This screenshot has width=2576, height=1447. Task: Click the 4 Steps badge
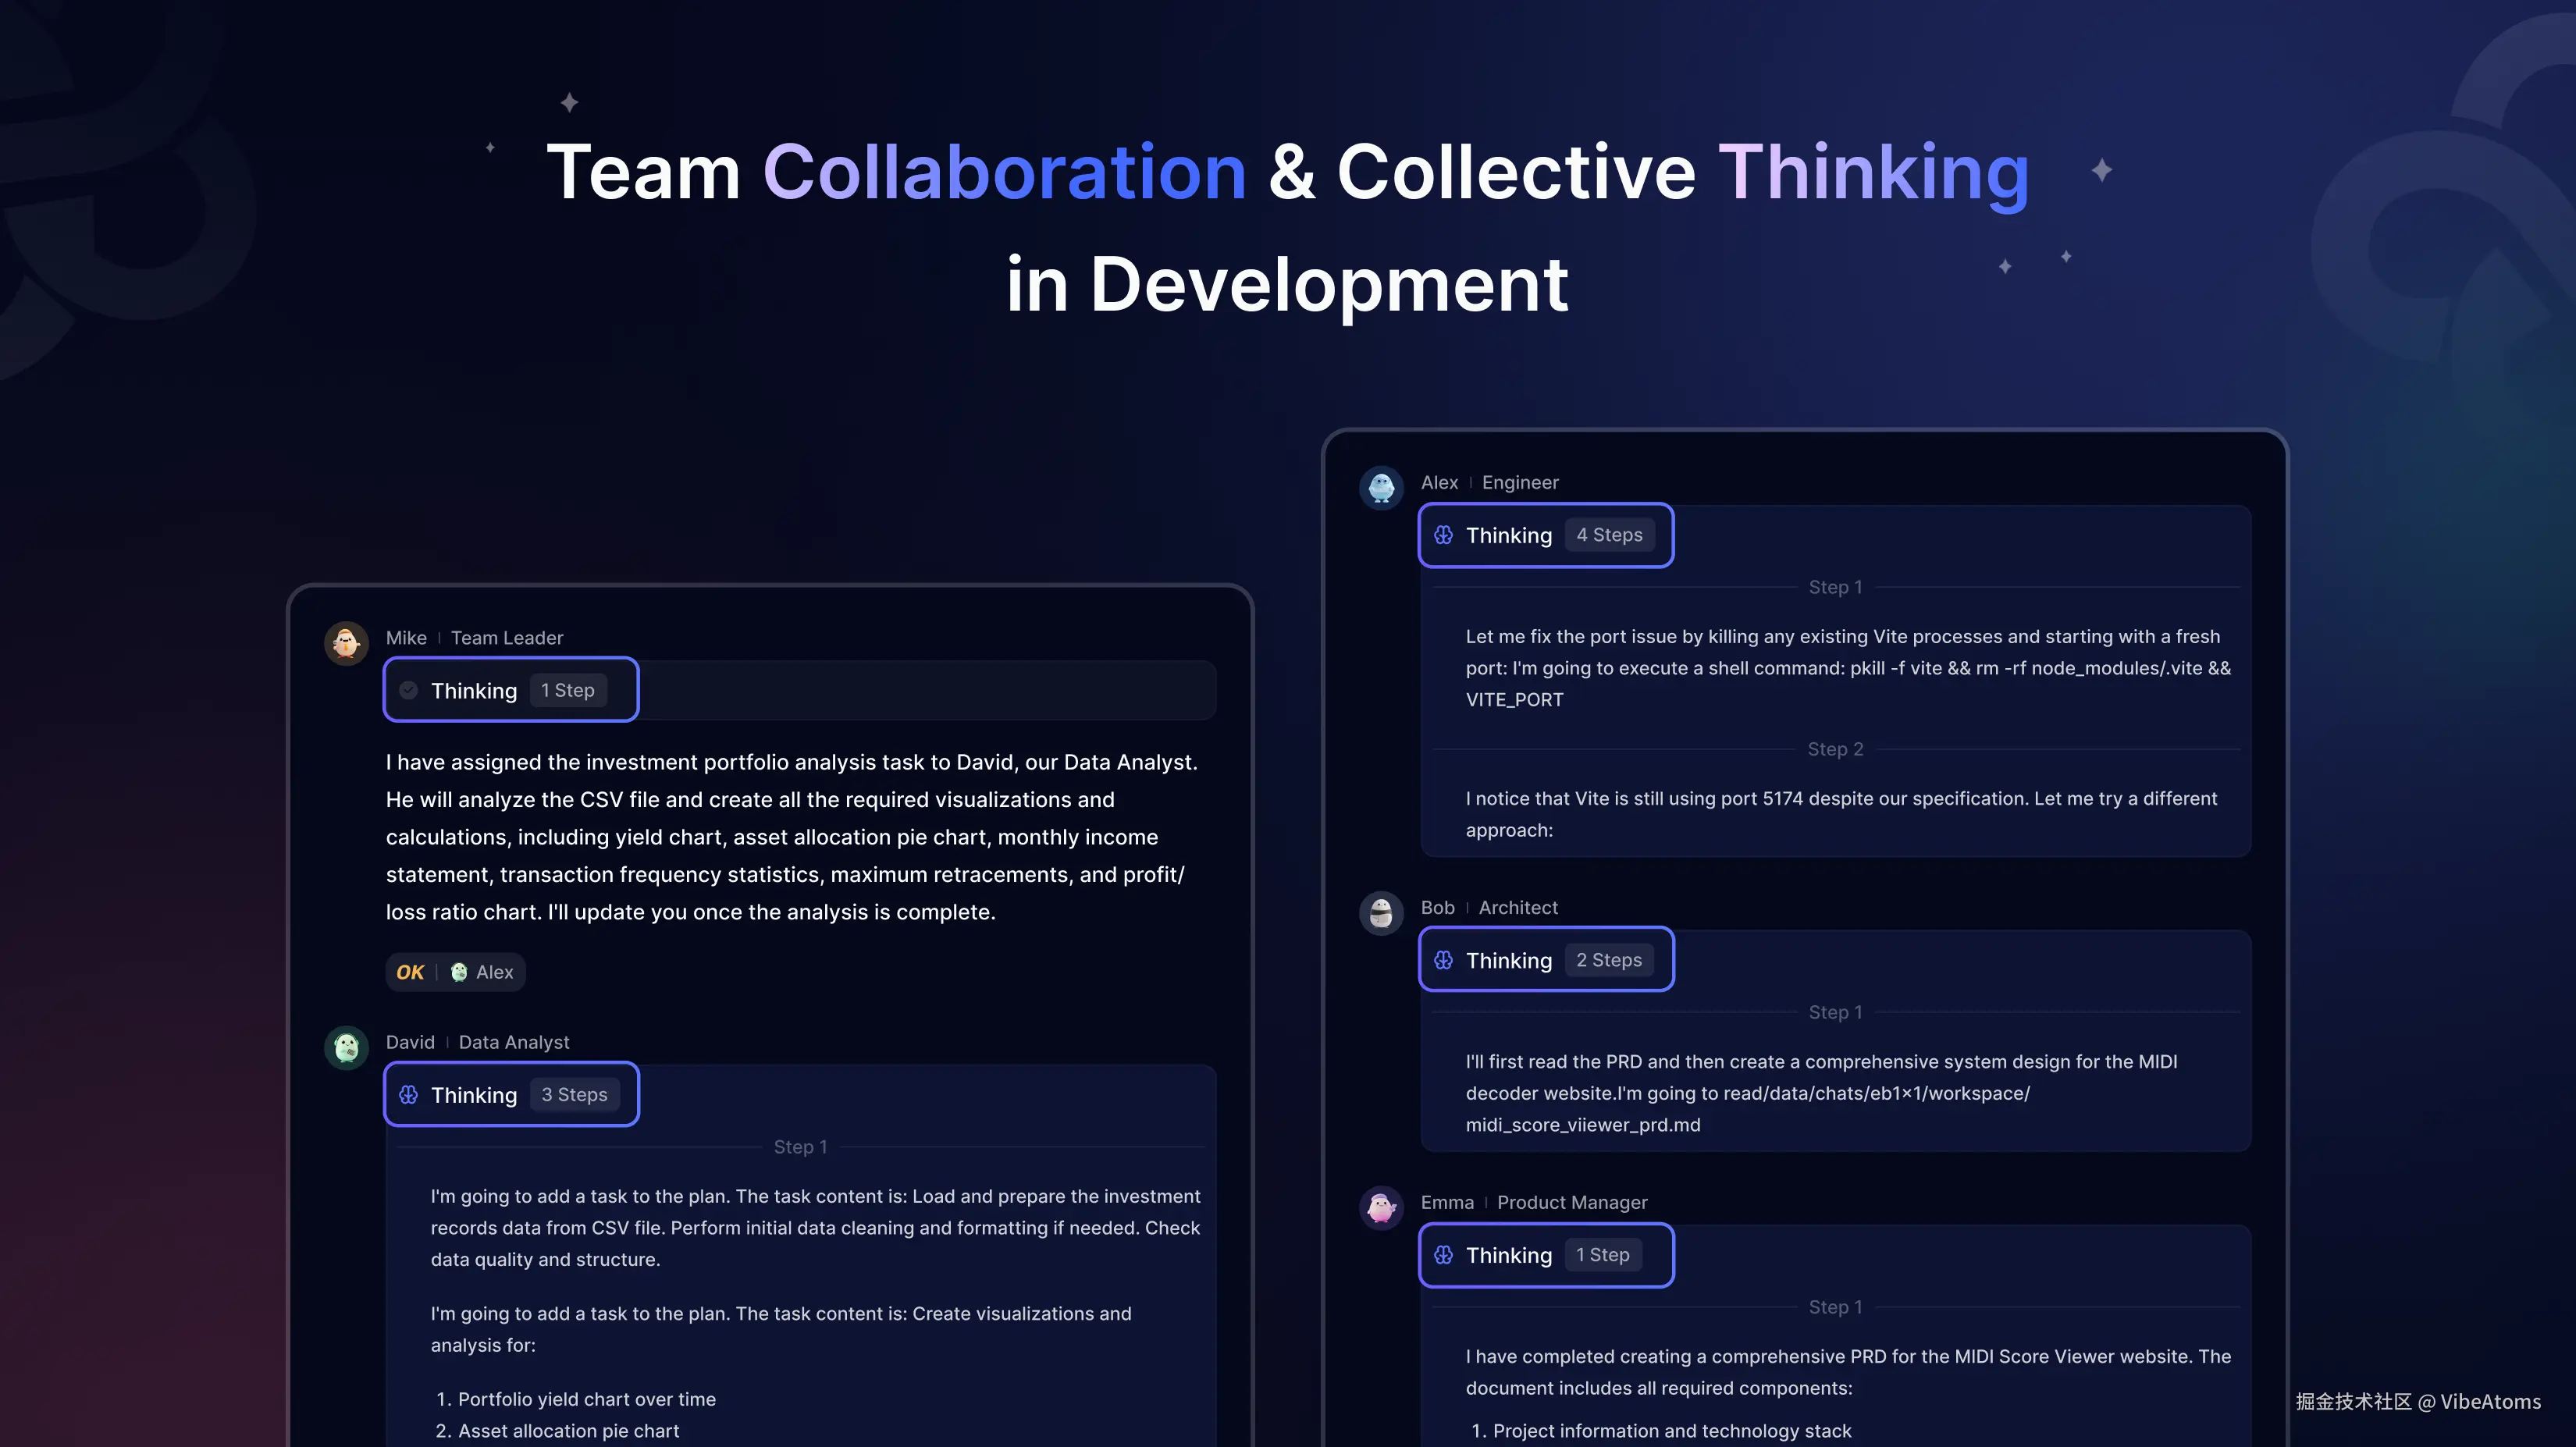1609,535
